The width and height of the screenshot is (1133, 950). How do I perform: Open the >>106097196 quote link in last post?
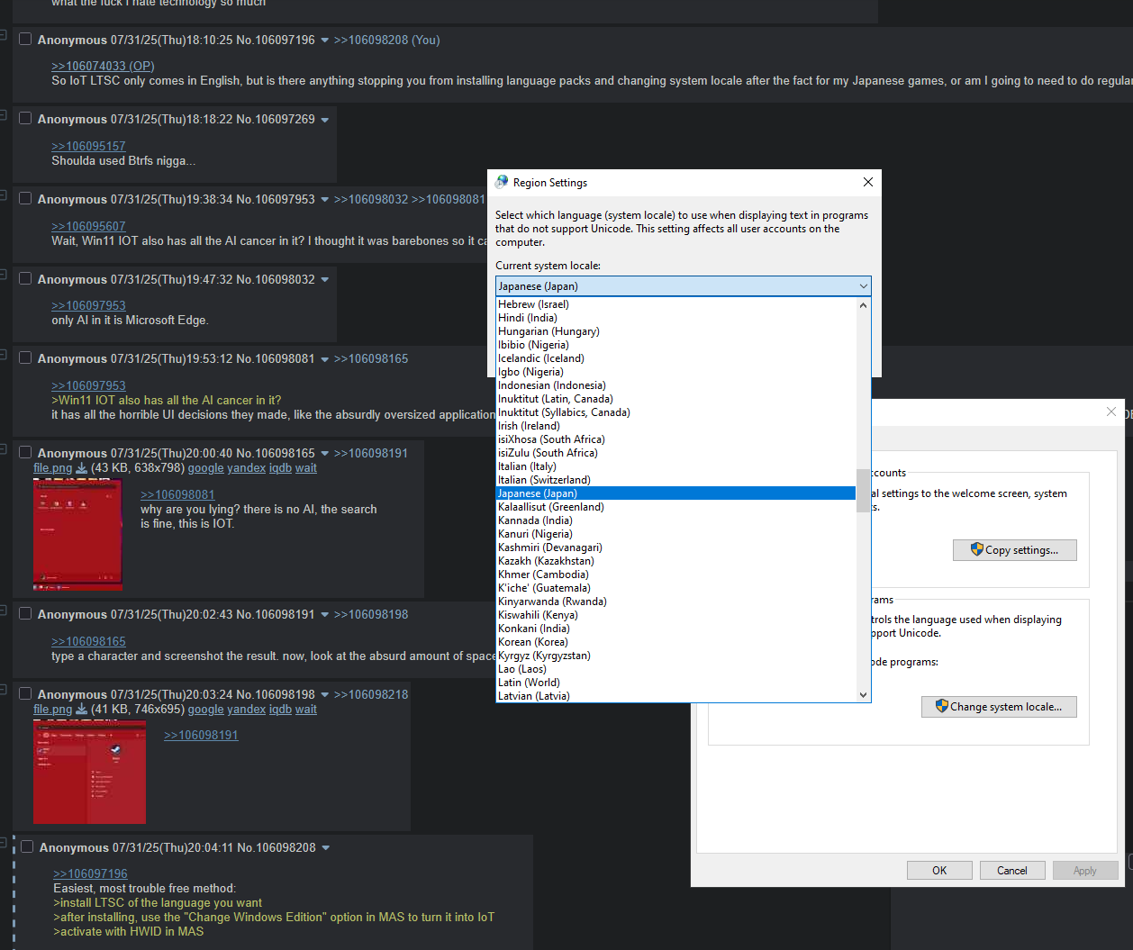90,873
